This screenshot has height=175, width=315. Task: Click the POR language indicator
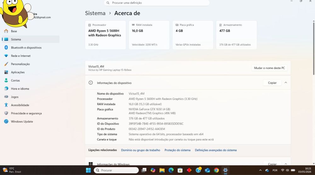click(x=275, y=170)
